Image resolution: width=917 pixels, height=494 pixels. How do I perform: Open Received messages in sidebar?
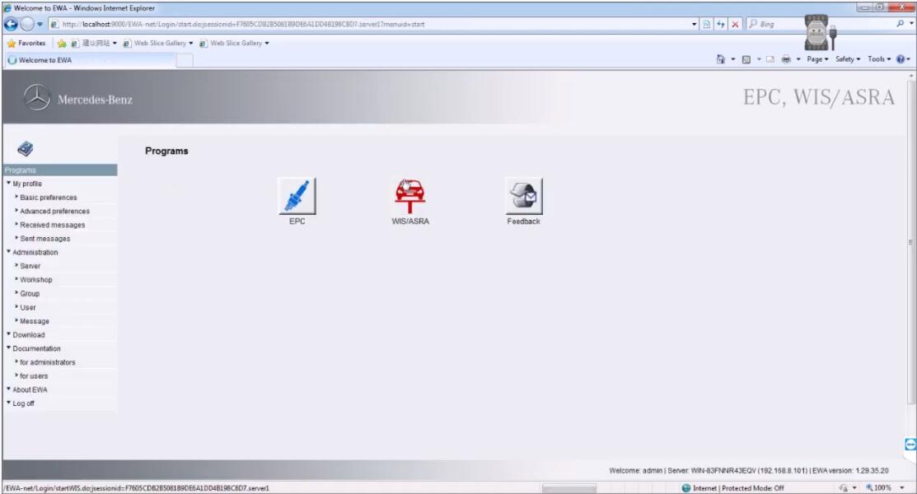[53, 225]
